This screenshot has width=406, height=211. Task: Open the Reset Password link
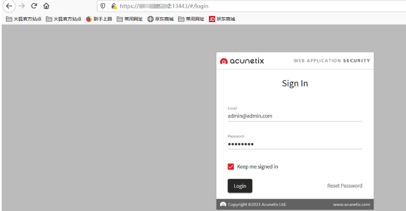coord(345,186)
